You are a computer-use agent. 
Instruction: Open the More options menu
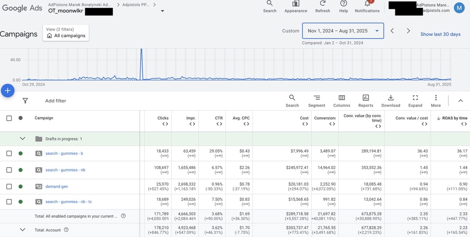click(x=436, y=101)
